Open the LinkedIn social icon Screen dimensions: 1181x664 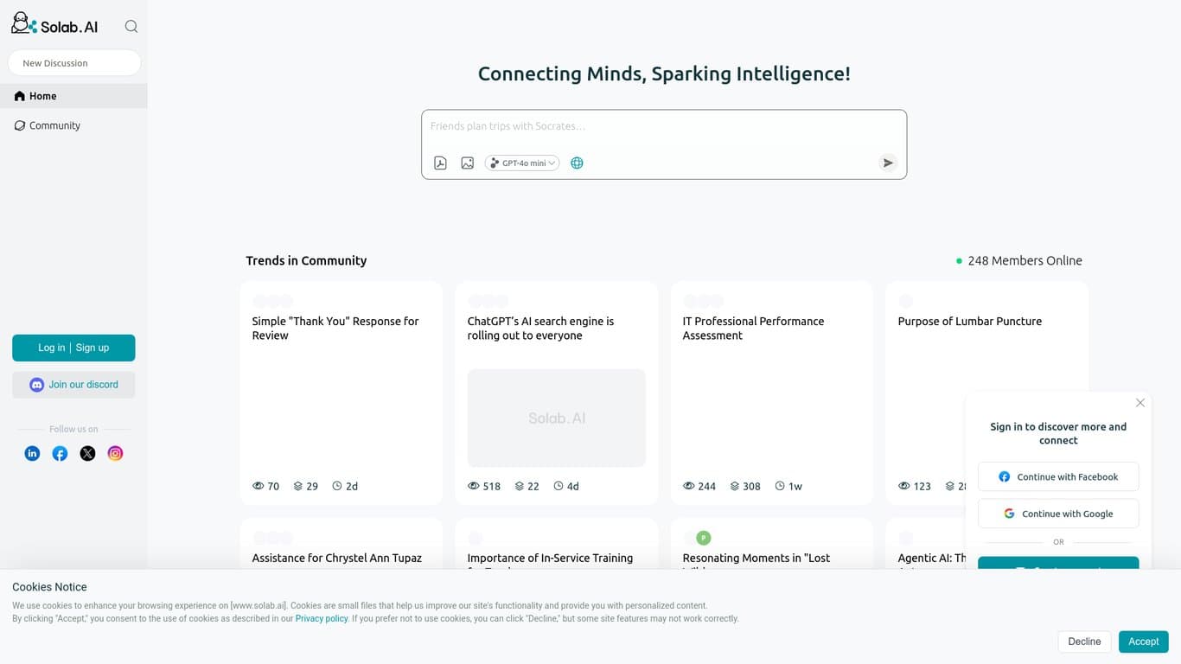click(x=32, y=453)
